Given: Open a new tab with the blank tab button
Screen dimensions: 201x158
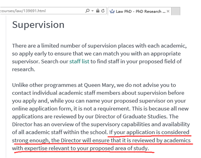Looking at the screenshot, I should coord(176,11).
